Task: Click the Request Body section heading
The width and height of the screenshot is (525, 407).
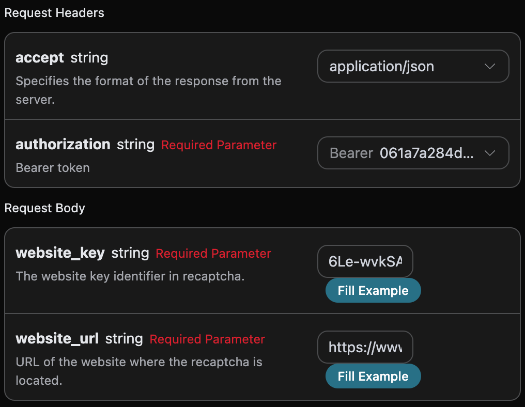Action: click(44, 208)
